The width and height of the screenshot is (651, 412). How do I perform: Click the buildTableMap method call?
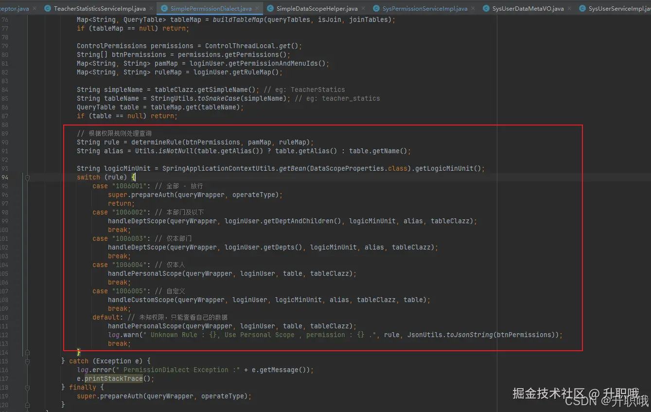(238, 20)
